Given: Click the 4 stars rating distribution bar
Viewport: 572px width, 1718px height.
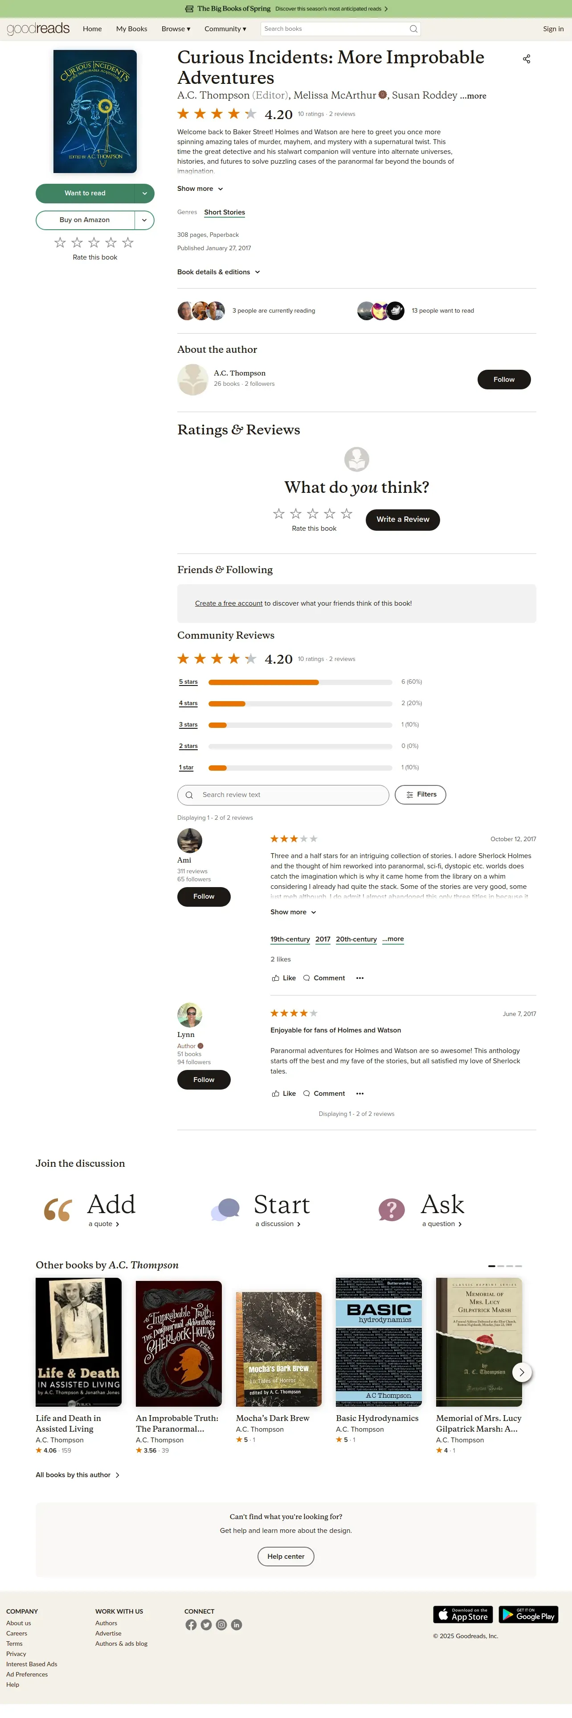Looking at the screenshot, I should (300, 704).
